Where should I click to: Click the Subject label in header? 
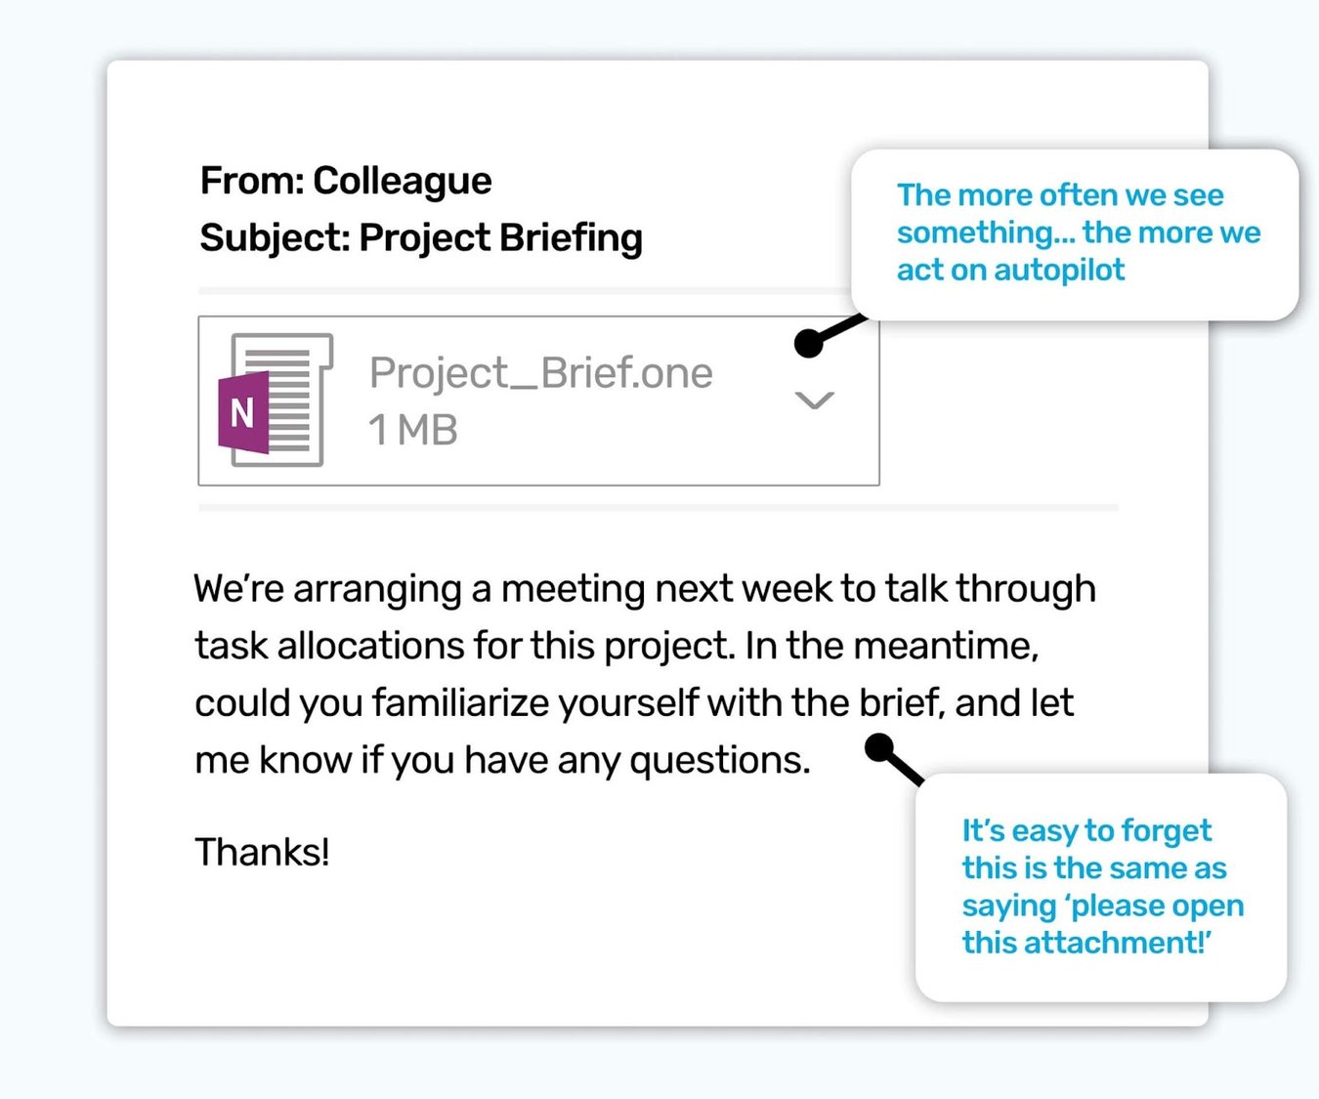click(274, 238)
